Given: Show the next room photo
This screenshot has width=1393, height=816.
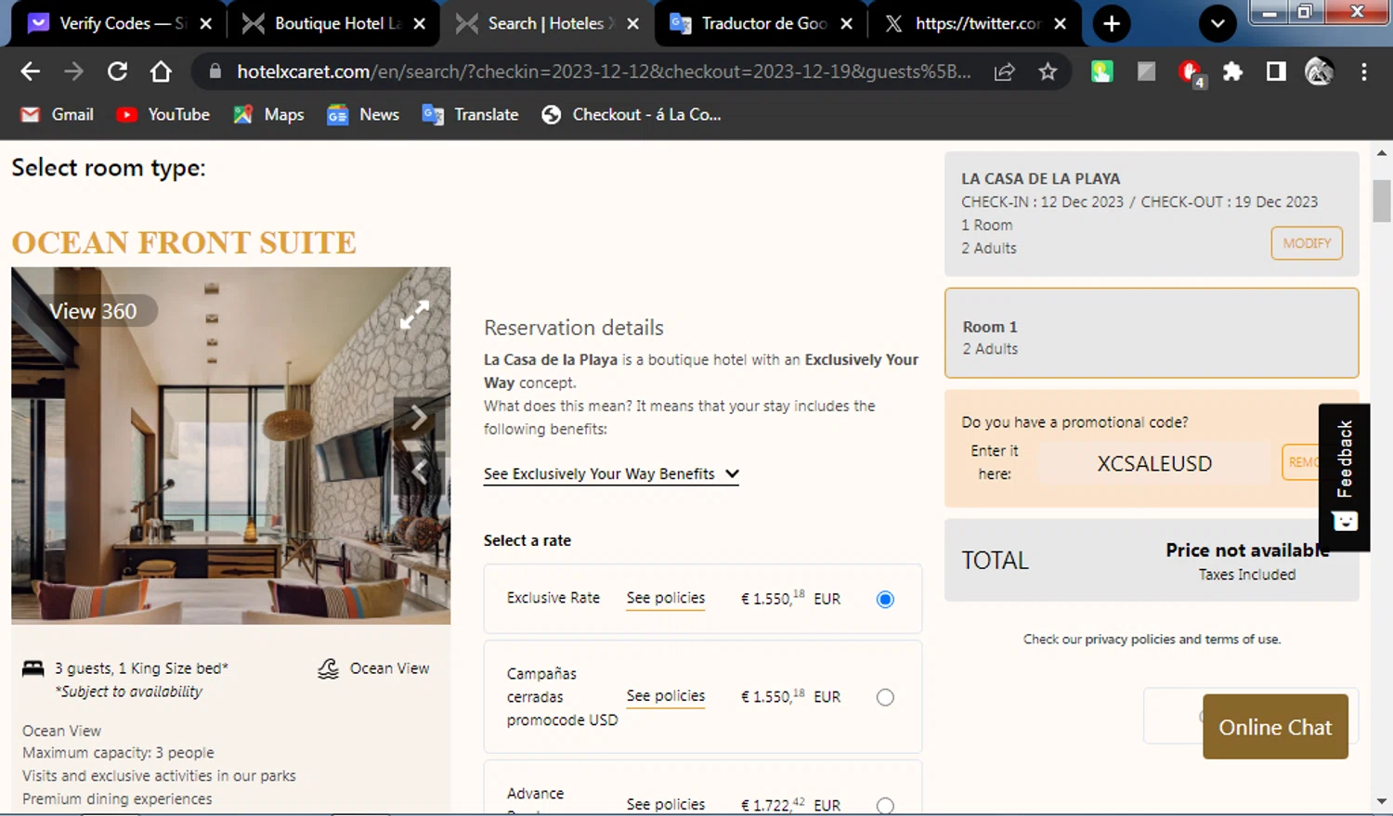Looking at the screenshot, I should (x=419, y=418).
